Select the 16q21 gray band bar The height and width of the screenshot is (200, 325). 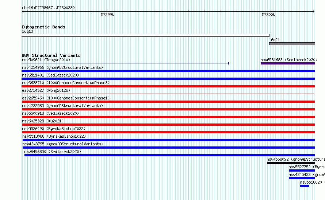pos(292,44)
